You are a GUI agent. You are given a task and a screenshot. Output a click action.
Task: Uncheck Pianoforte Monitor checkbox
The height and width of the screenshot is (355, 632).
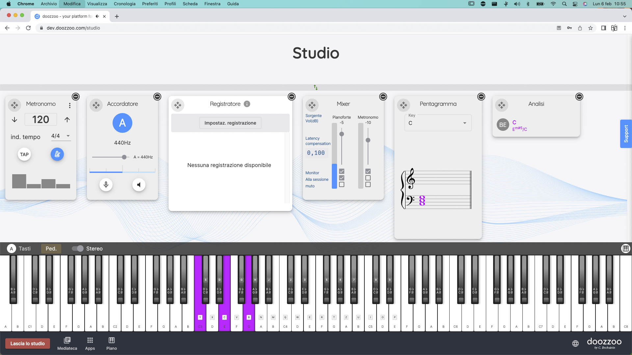pyautogui.click(x=342, y=171)
